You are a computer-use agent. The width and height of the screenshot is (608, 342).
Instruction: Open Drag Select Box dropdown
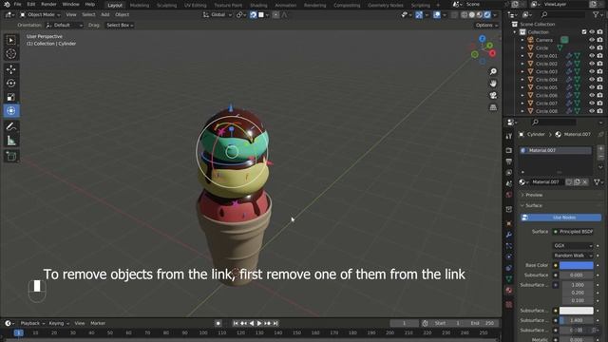point(120,26)
